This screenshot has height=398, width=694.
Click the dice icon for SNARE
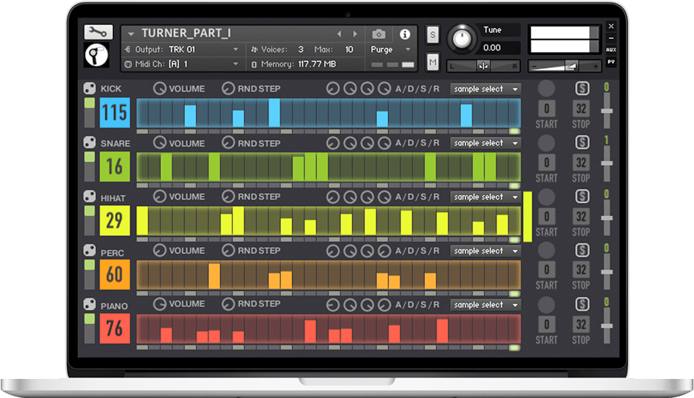[x=90, y=143]
